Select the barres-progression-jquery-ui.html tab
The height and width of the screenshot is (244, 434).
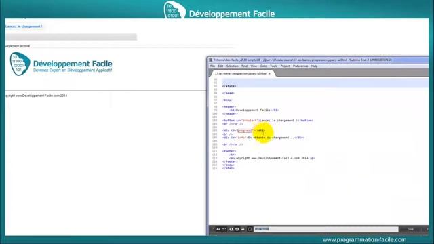click(x=240, y=74)
